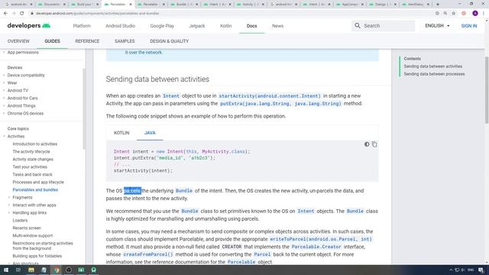This screenshot has width=489, height=275.
Task: Jump to Sending data between activities contents link
Action: (433, 66)
